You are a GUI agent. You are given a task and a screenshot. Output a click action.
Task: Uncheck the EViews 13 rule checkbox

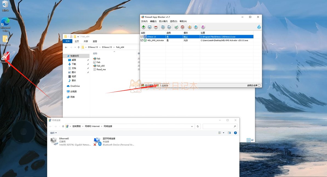pos(142,36)
